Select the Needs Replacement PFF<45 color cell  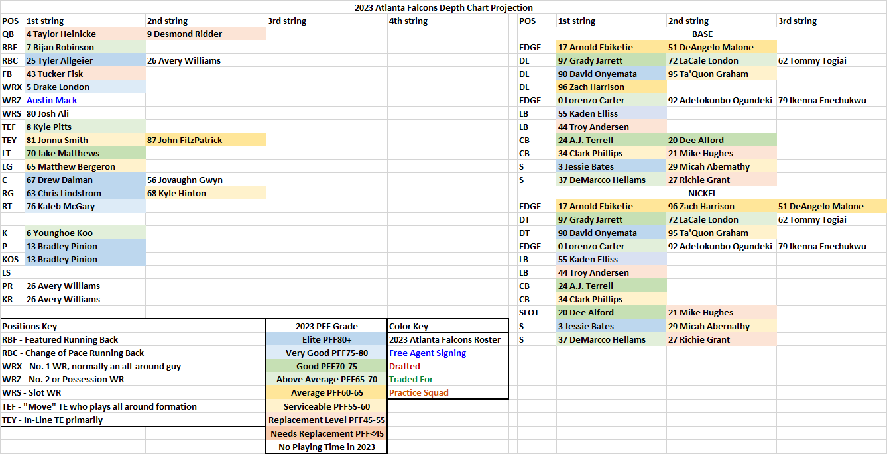click(327, 433)
